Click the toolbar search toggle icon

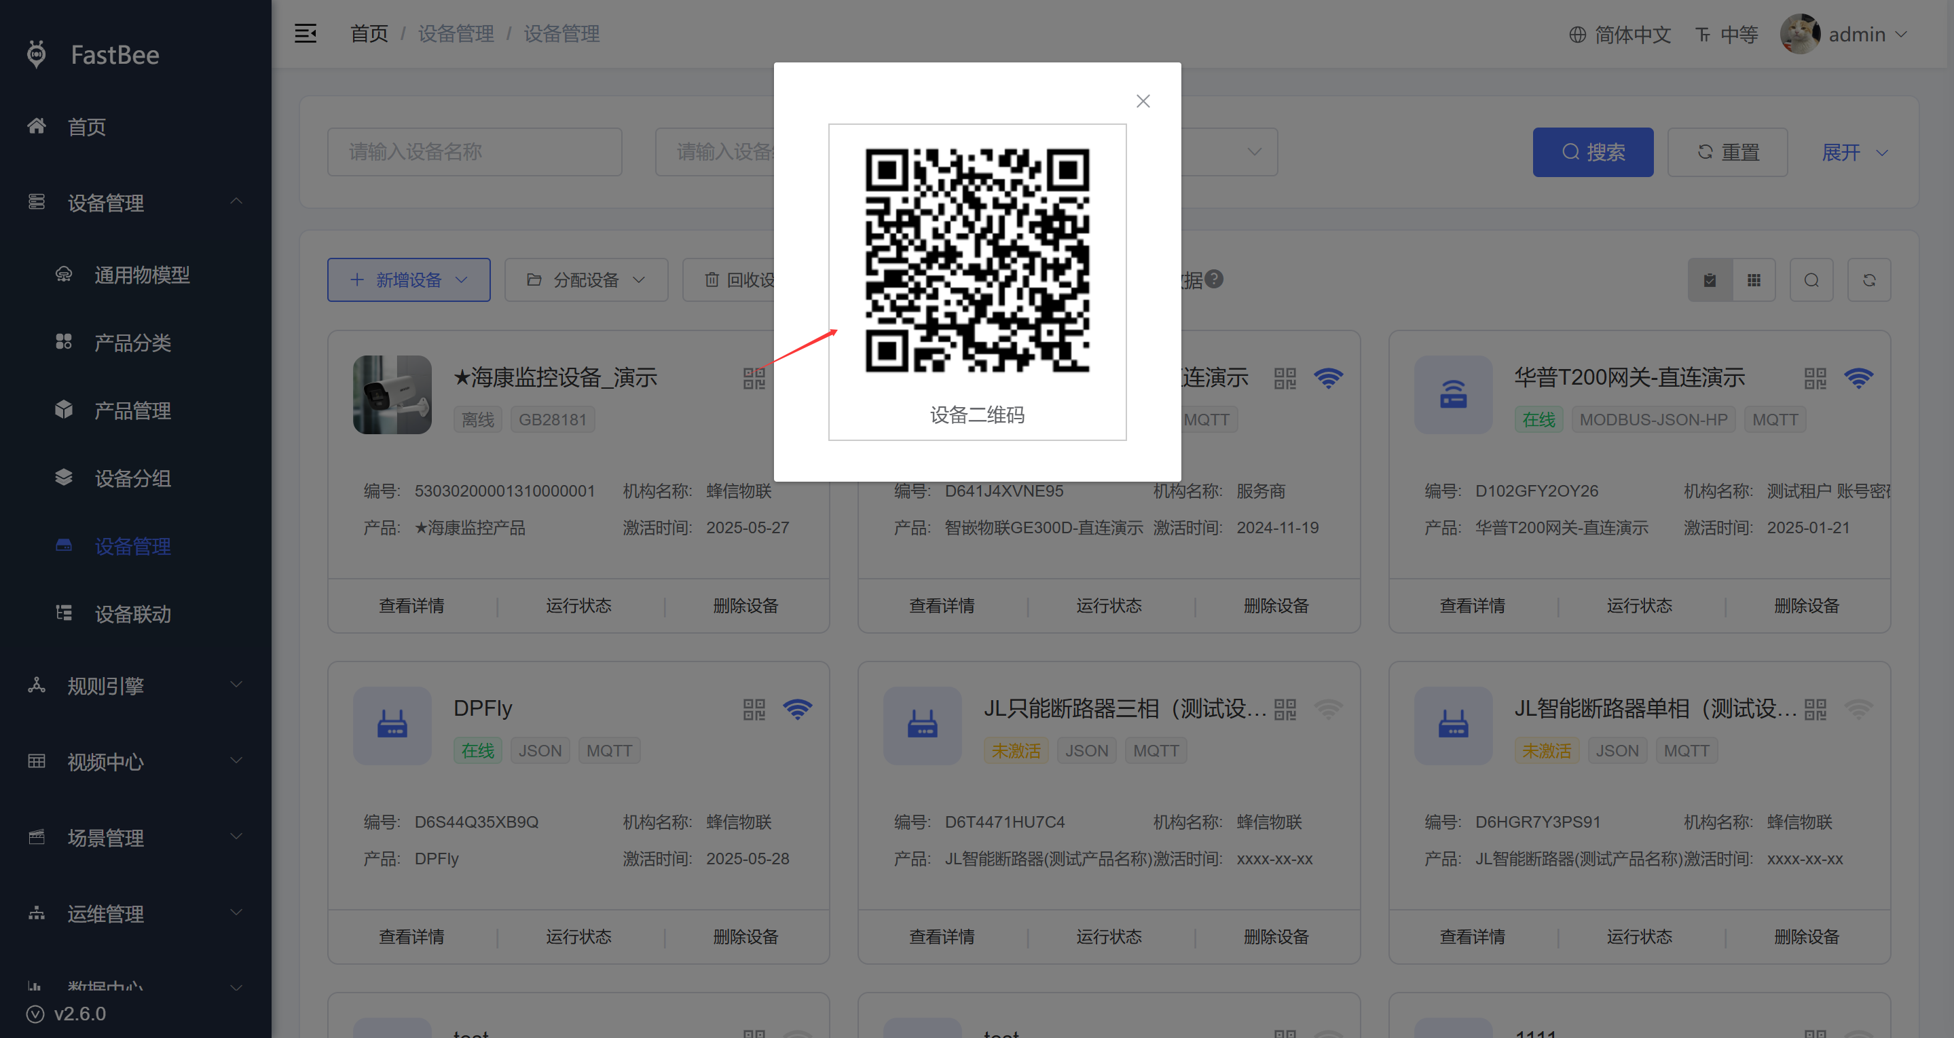[1811, 280]
